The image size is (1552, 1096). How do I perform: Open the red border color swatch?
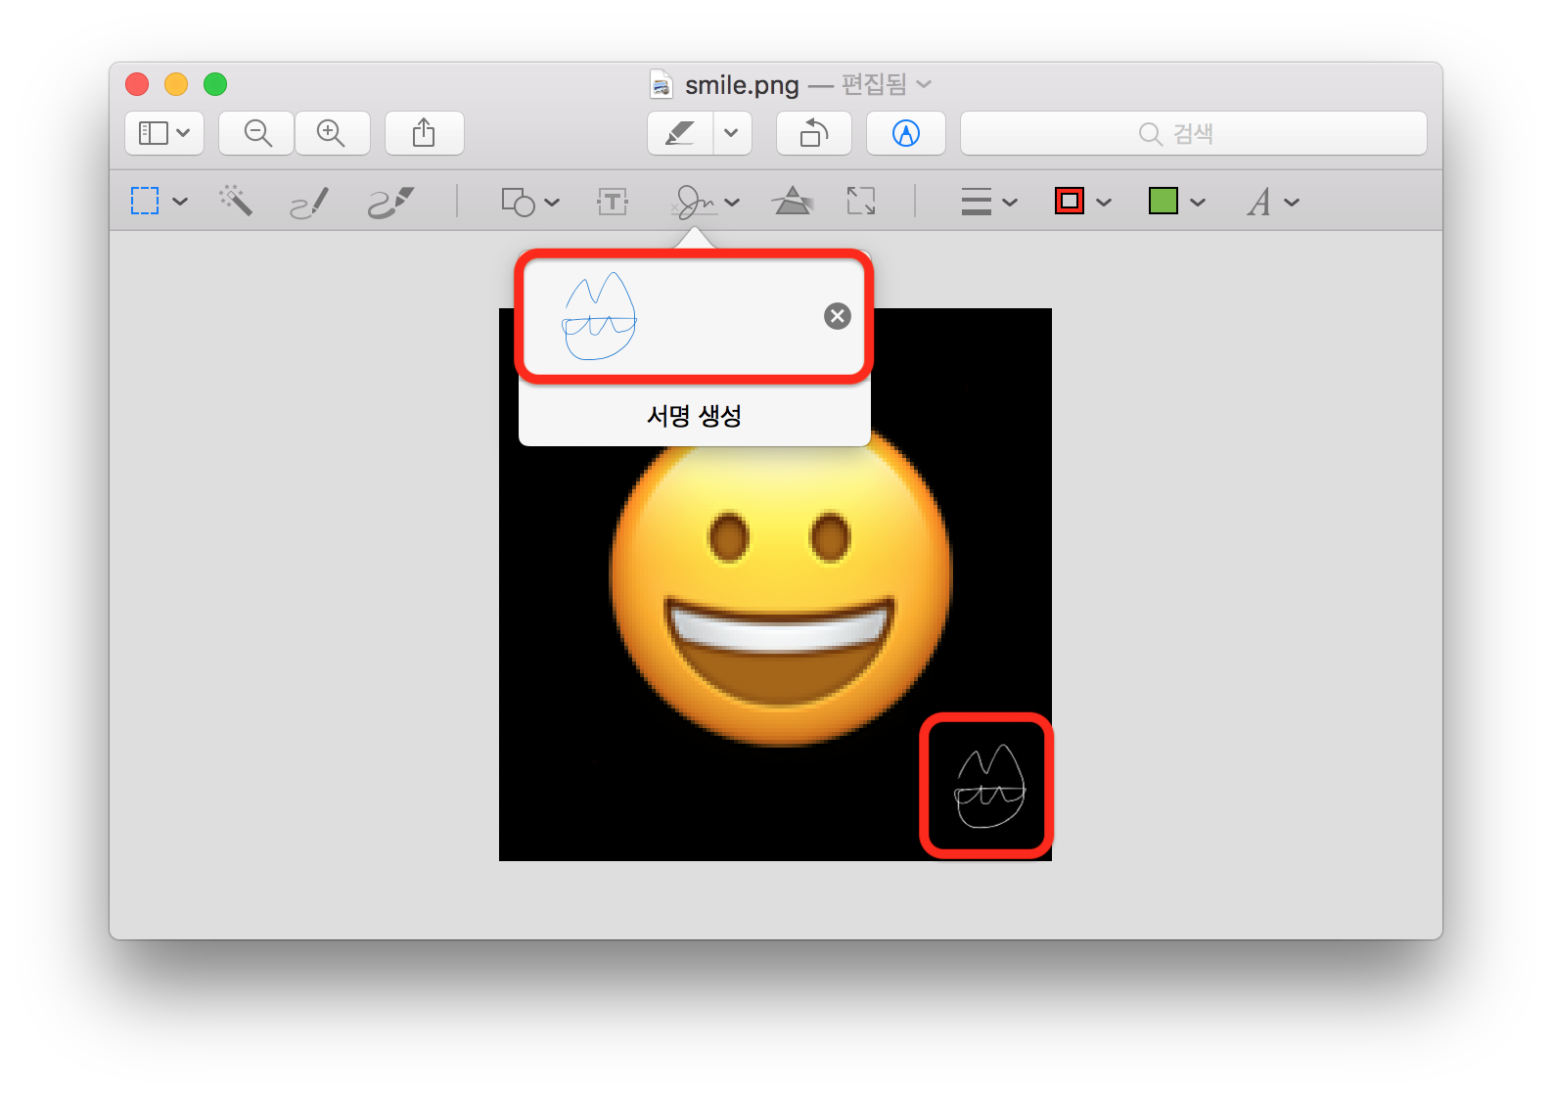[x=1070, y=202]
